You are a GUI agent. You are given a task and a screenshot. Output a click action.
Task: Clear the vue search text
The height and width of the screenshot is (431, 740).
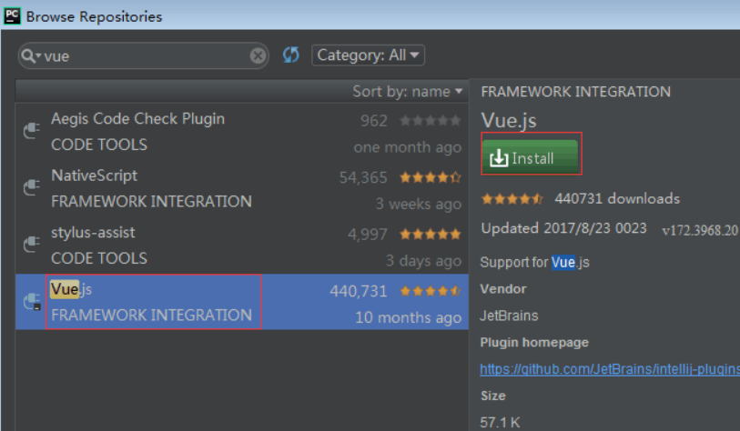[258, 55]
